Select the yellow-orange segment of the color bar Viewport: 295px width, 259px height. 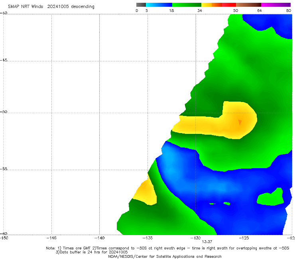212,5
